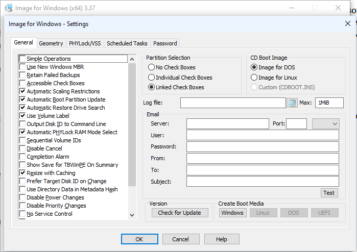Enable No Service Control
357x252 pixels.
click(22, 214)
